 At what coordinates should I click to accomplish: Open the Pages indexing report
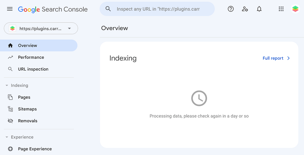click(x=24, y=97)
